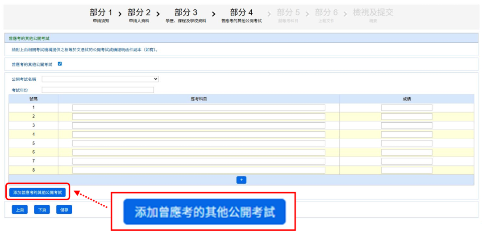Go to step 部分 2 申請人資料
Image resolution: width=482 pixels, height=236 pixels.
click(139, 16)
